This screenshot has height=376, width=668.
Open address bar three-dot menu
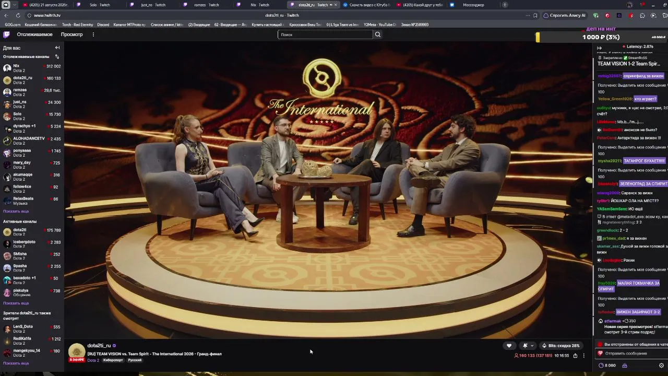click(528, 15)
